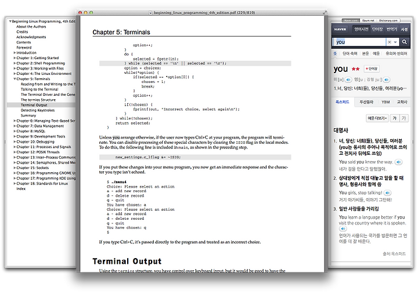Go to 'Talking to the Terminal' section
This screenshot has height=294, width=418.
(x=39, y=89)
